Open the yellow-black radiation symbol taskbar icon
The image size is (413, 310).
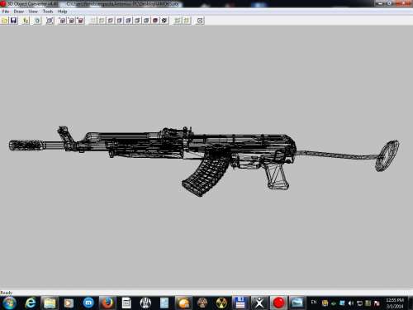[221, 303]
